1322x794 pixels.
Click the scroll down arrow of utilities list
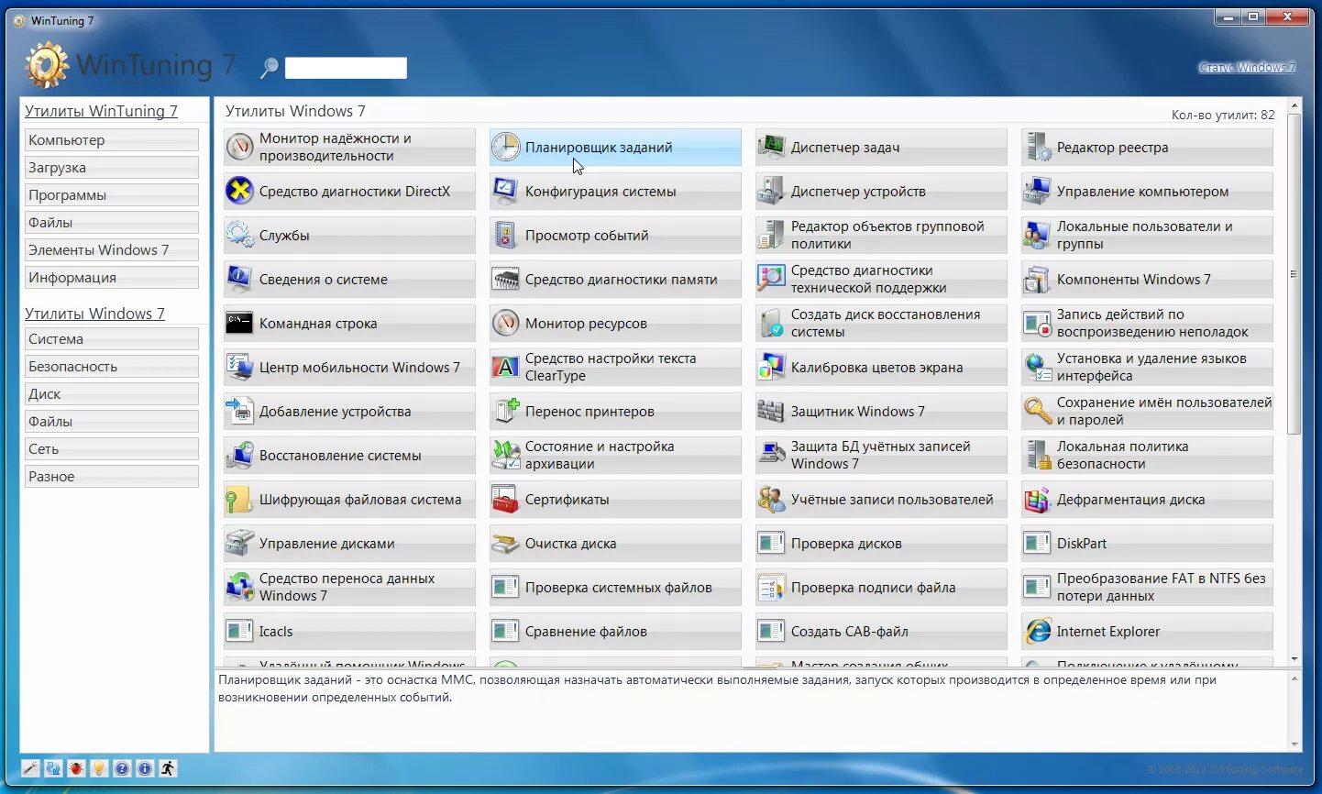(1294, 659)
